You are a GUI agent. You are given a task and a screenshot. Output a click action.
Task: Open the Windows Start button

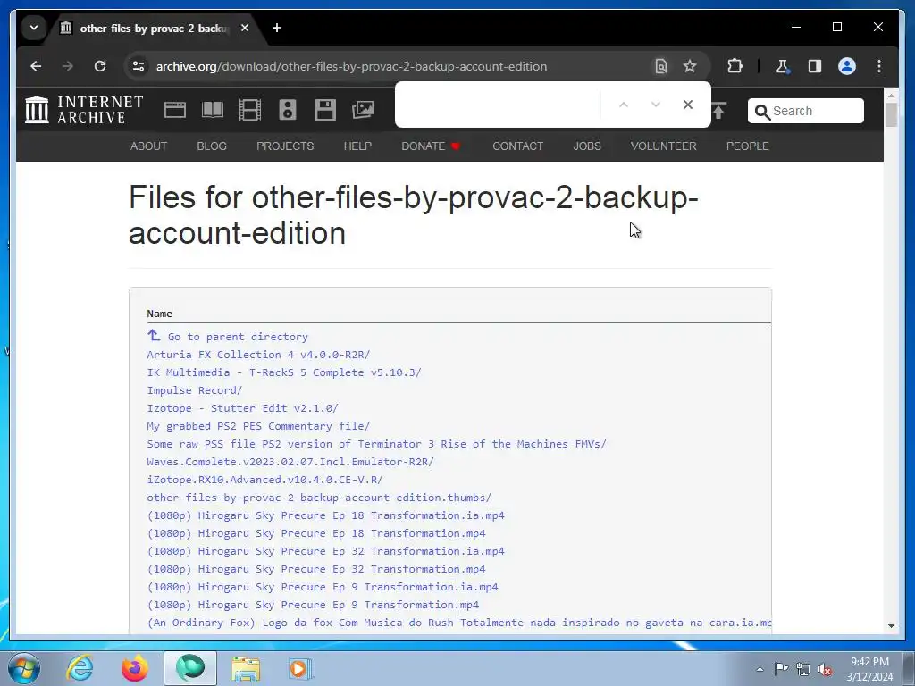coord(24,668)
